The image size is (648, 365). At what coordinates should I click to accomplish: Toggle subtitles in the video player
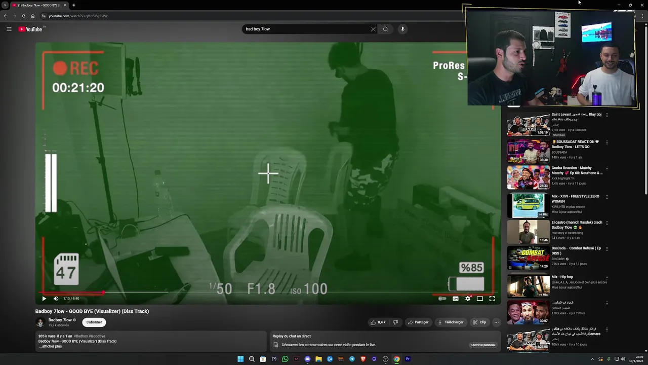[456, 299]
